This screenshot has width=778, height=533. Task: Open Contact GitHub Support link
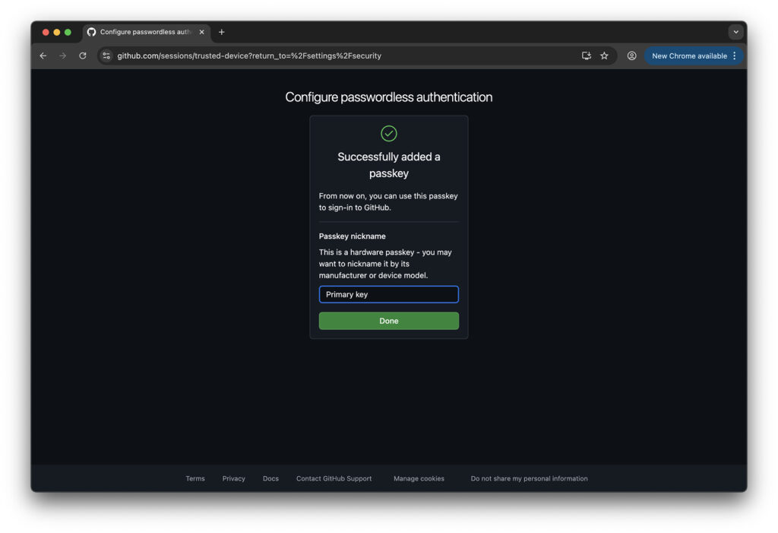tap(334, 478)
